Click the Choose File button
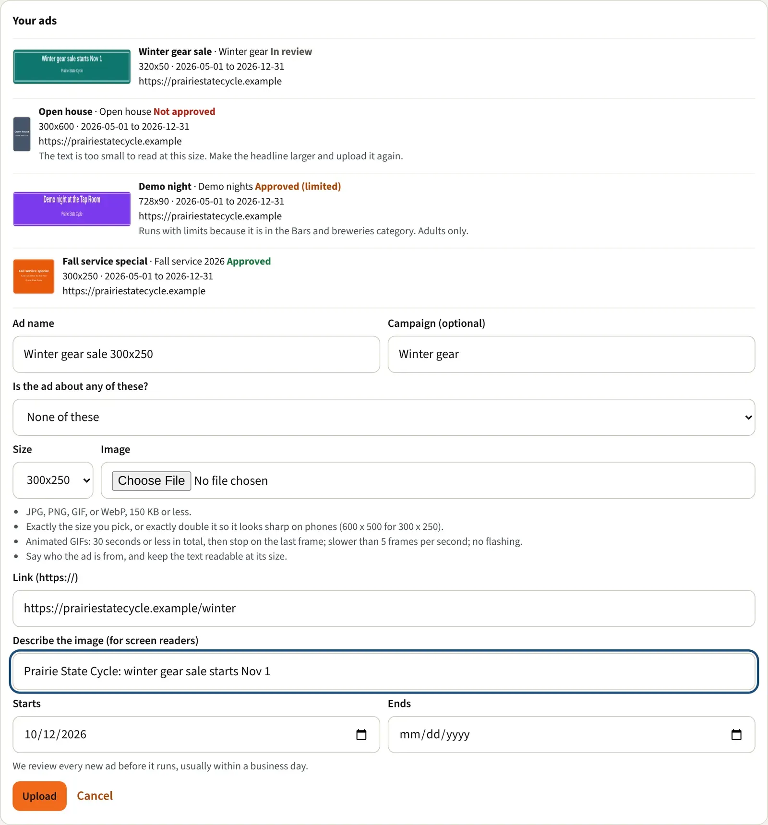Image resolution: width=768 pixels, height=825 pixels. coord(151,480)
